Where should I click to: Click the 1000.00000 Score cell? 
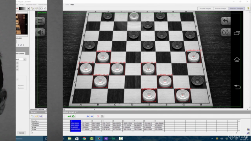[x=75, y=129]
